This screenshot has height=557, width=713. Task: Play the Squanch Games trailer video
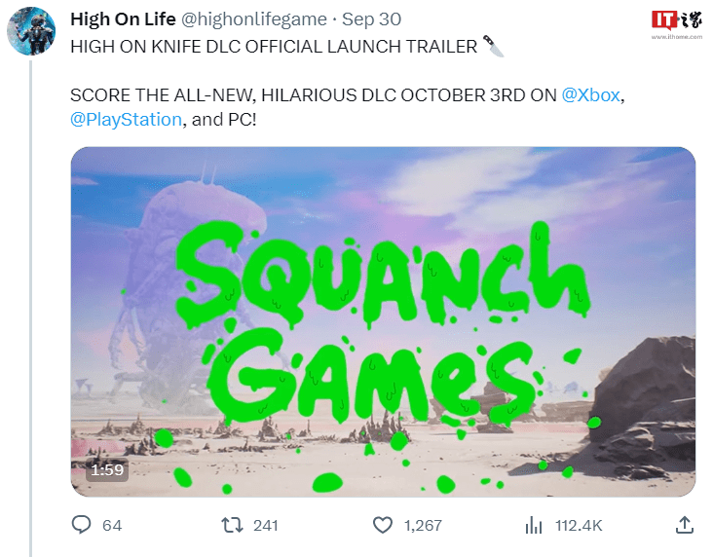click(383, 321)
